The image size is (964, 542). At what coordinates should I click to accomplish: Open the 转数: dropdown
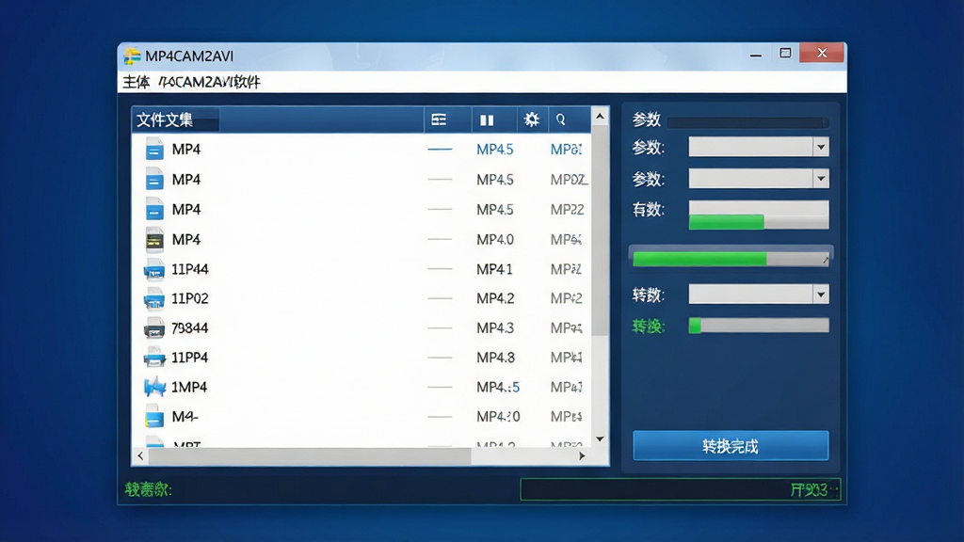pos(821,295)
